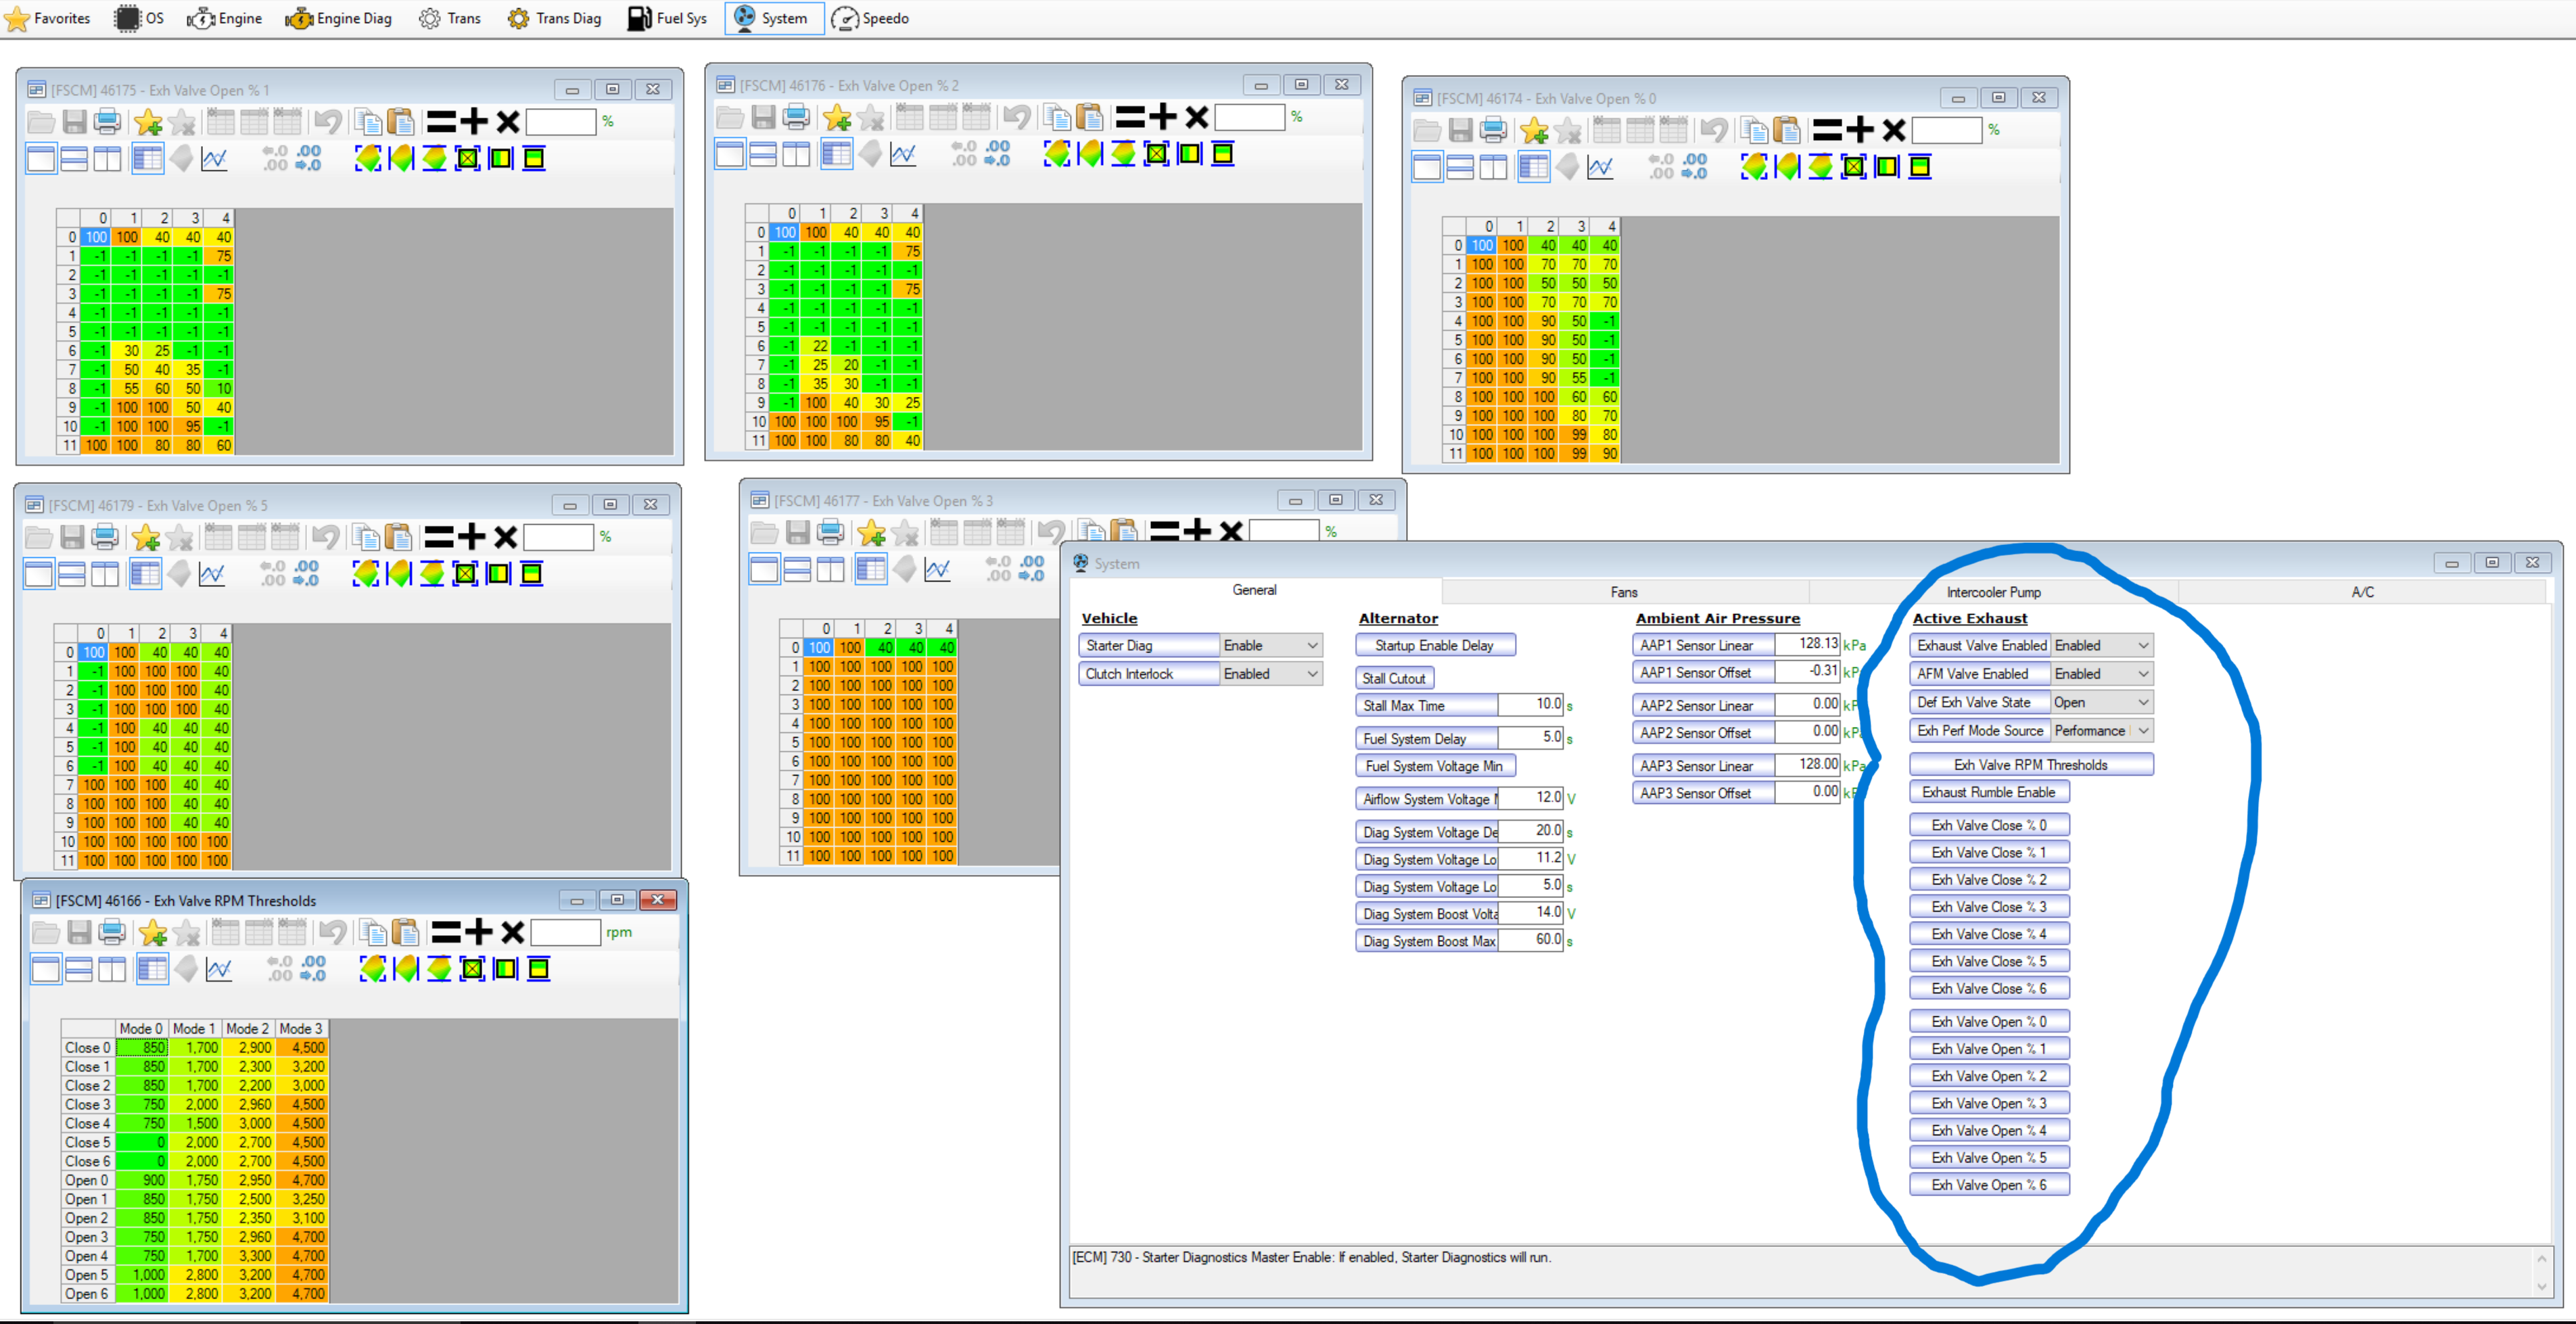Click multiply icon in Exh Valve Open % 0

(1893, 130)
